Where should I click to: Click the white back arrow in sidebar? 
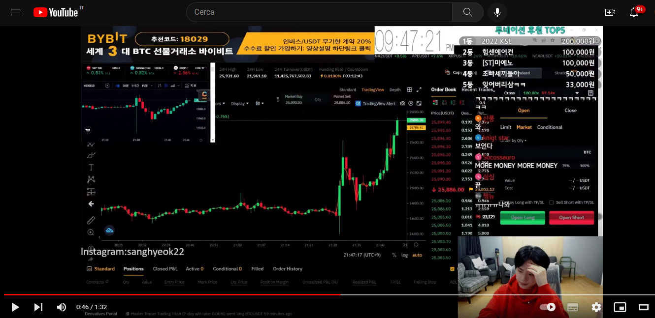pos(91,204)
